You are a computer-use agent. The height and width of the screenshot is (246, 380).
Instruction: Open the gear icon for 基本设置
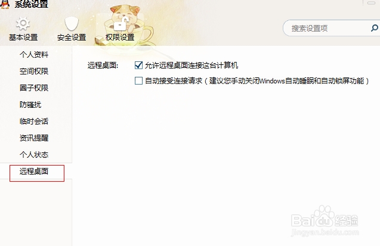[23, 24]
